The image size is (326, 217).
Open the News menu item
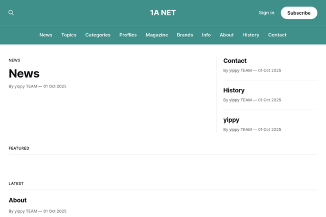coord(46,35)
